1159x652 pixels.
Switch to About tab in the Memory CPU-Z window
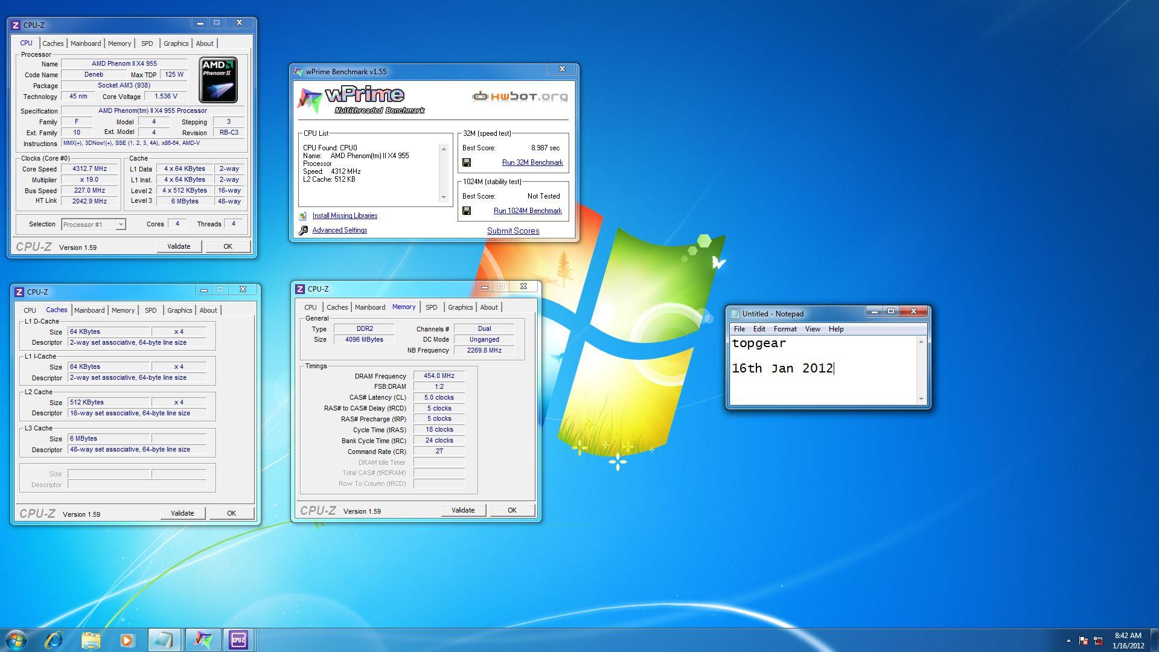coord(489,307)
